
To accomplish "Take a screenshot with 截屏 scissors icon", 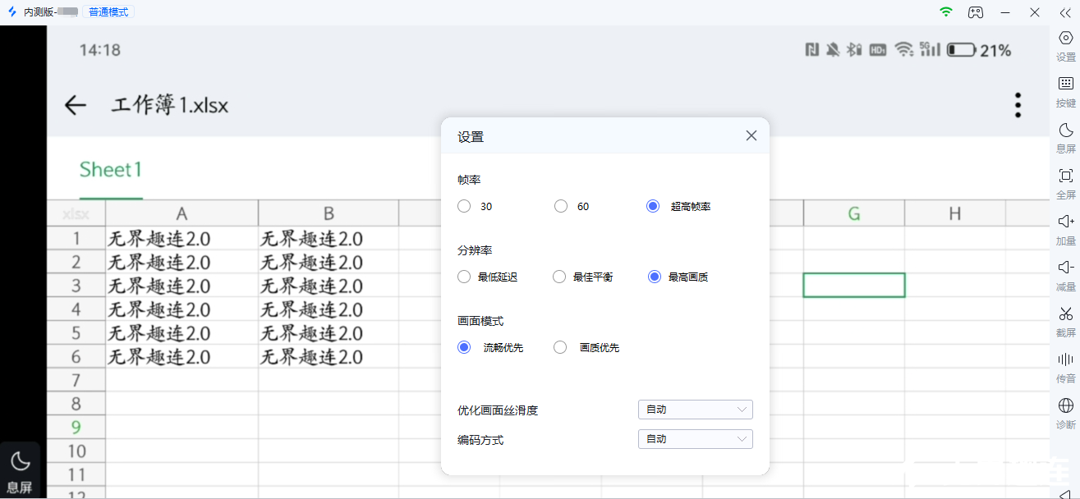I will pos(1065,314).
